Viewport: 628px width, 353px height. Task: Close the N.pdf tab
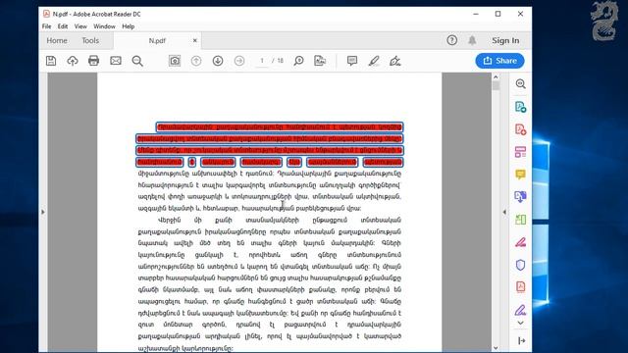pos(195,40)
